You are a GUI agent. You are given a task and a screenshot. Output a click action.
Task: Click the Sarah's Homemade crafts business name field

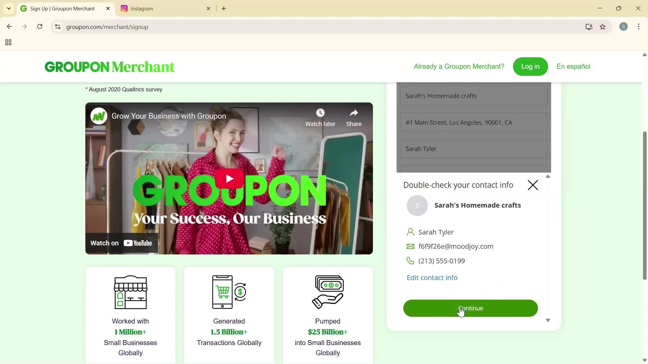coord(474,96)
